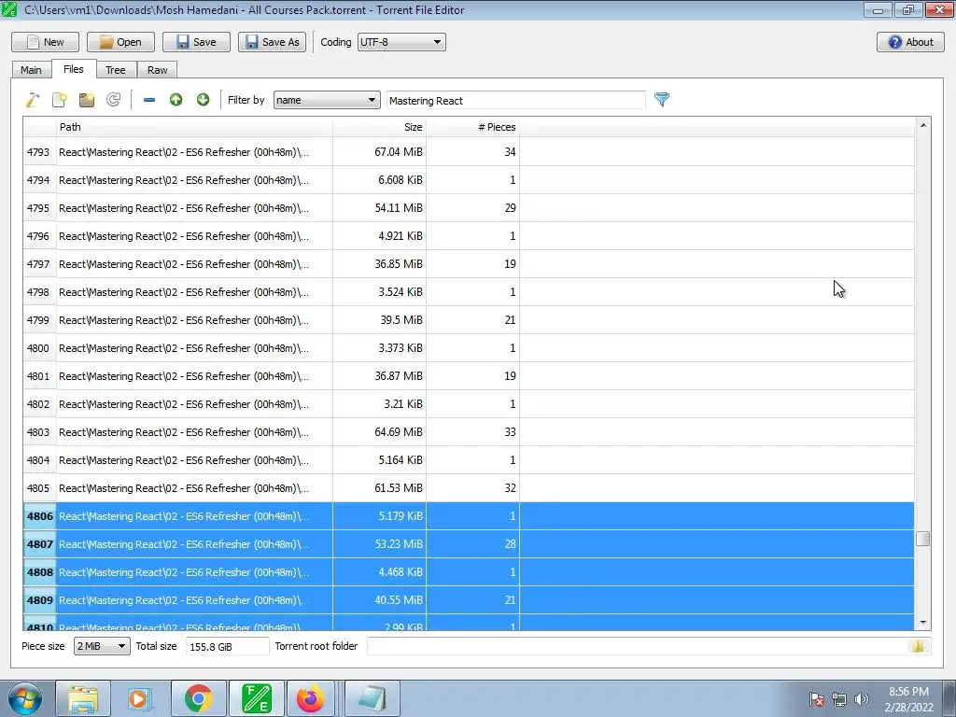Open media player from taskbar

pos(139,698)
